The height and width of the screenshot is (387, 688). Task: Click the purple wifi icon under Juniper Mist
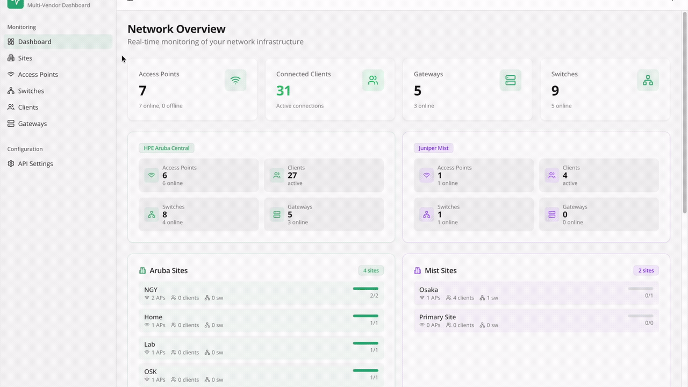coord(427,175)
